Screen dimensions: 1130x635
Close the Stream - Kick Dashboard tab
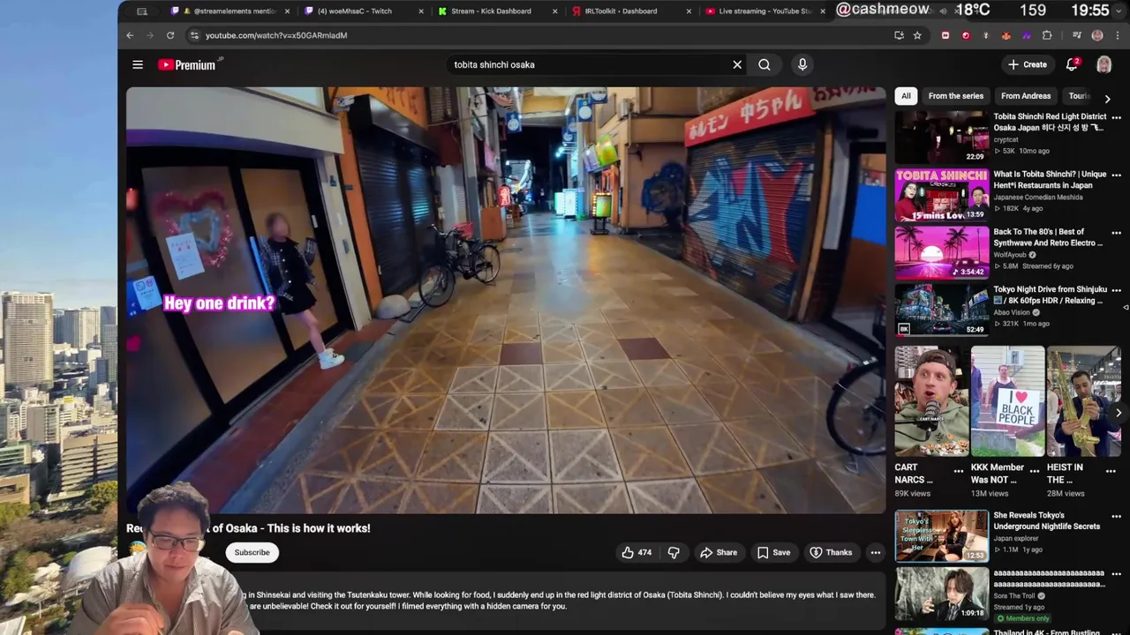coord(555,11)
